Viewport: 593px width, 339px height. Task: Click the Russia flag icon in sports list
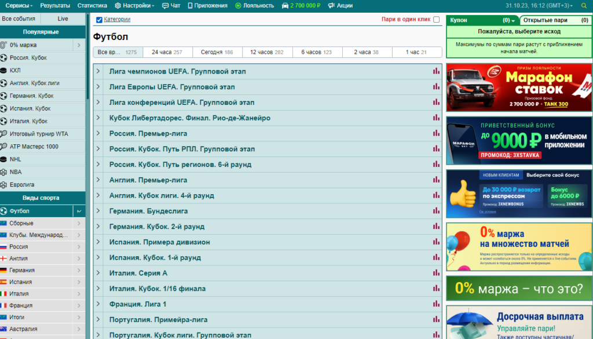3,247
